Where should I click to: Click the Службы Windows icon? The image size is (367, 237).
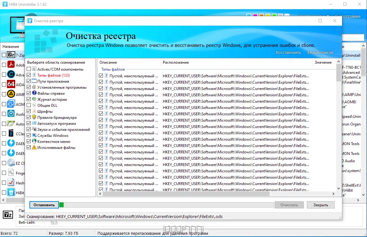(x=34, y=135)
